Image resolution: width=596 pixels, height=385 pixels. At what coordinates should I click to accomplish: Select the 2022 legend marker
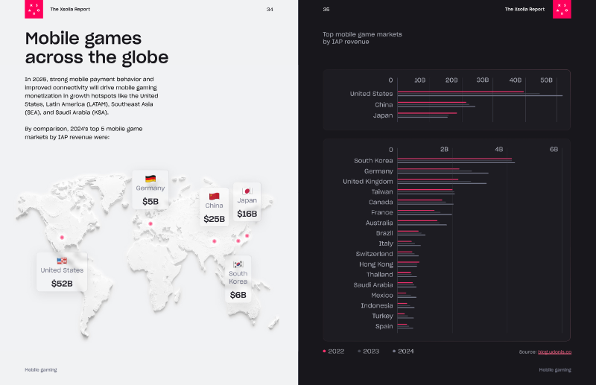(x=324, y=351)
